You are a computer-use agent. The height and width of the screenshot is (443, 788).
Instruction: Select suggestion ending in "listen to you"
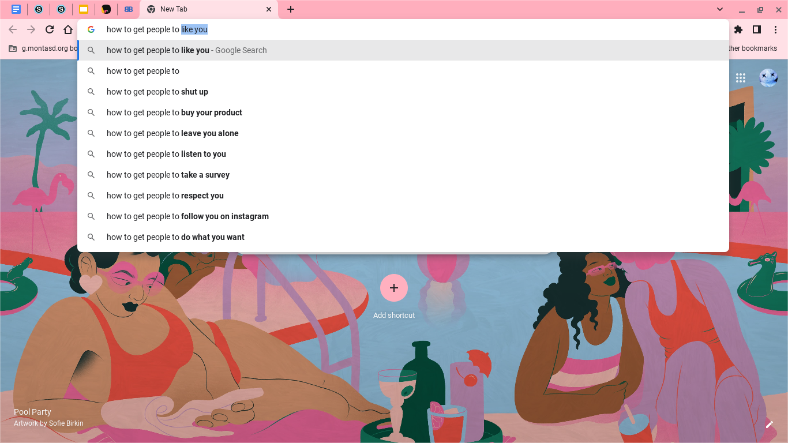pyautogui.click(x=403, y=154)
